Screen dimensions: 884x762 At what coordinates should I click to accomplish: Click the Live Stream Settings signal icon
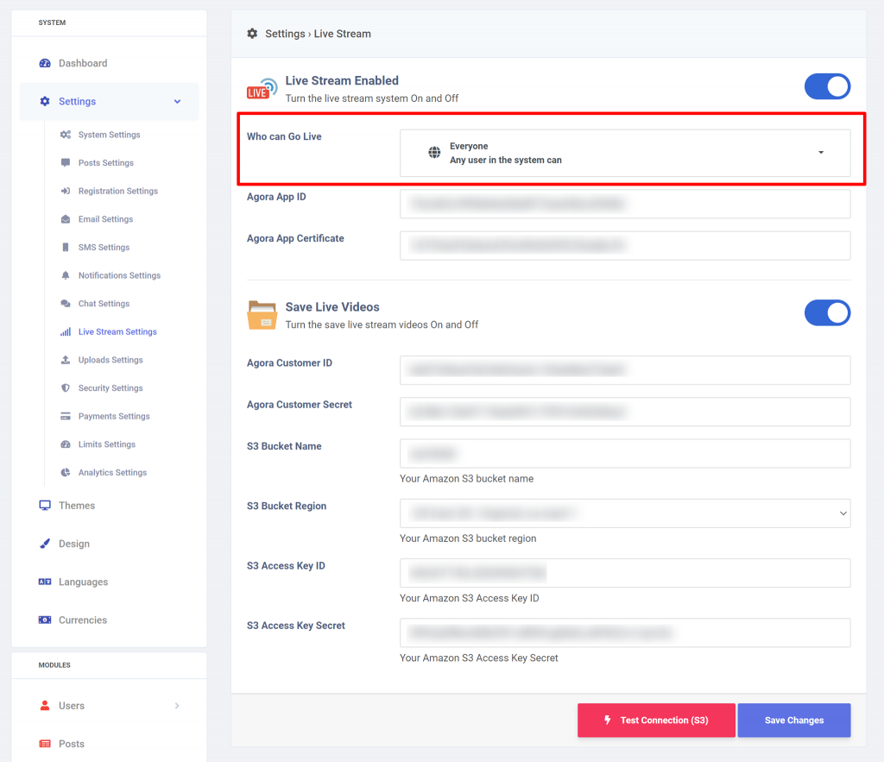(x=66, y=332)
